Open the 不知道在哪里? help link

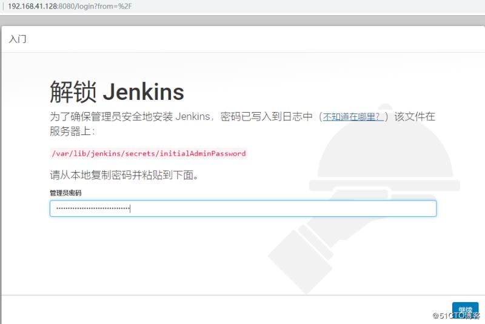(353, 117)
